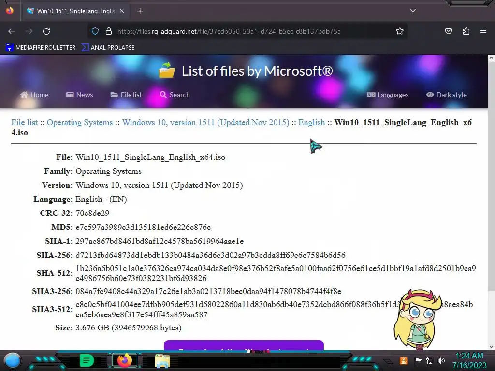The height and width of the screenshot is (371, 495).
Task: Click the Language value English - (EN)
Action: point(101,200)
